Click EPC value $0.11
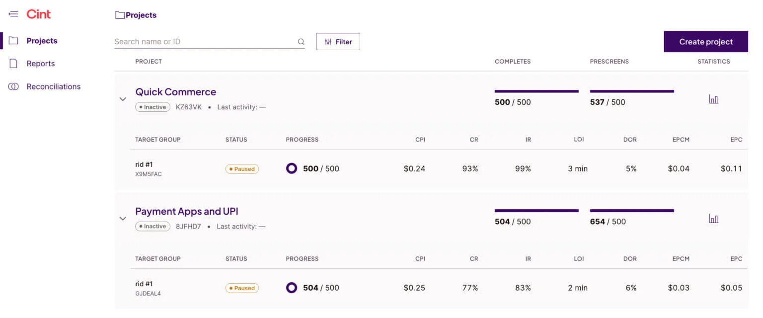This screenshot has width=763, height=318. tap(731, 168)
